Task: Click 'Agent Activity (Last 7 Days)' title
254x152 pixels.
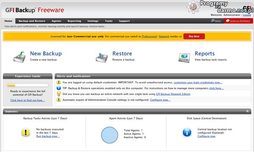Action: [126, 118]
